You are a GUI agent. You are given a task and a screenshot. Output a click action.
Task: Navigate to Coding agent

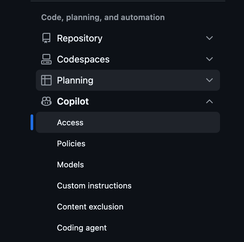82,228
